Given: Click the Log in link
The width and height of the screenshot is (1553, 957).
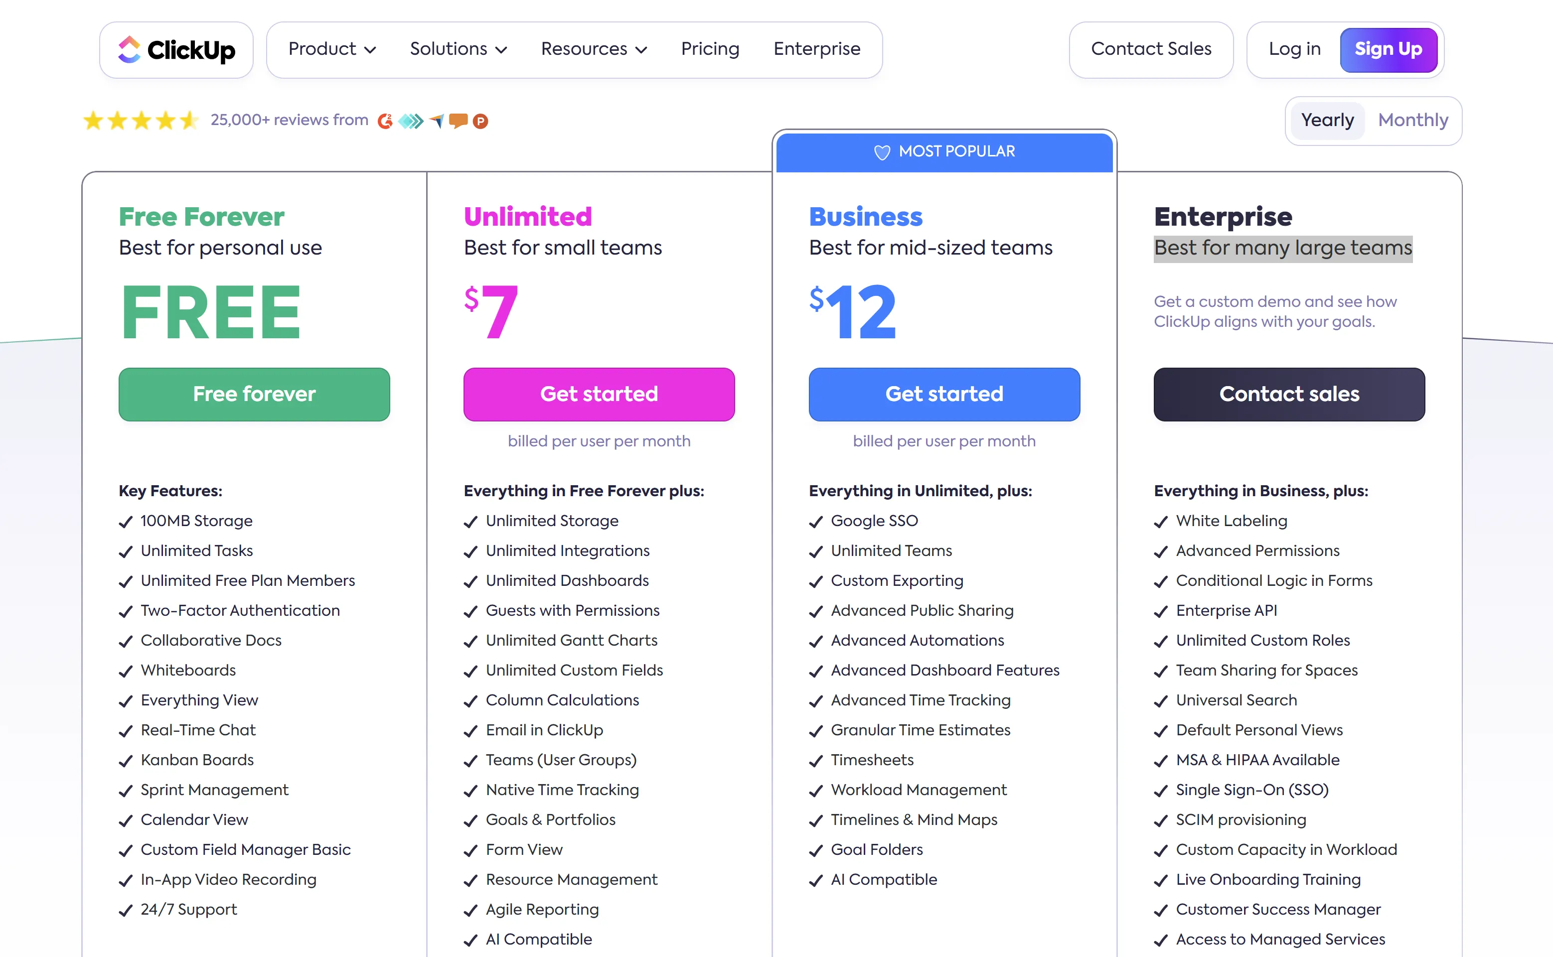Looking at the screenshot, I should tap(1295, 49).
